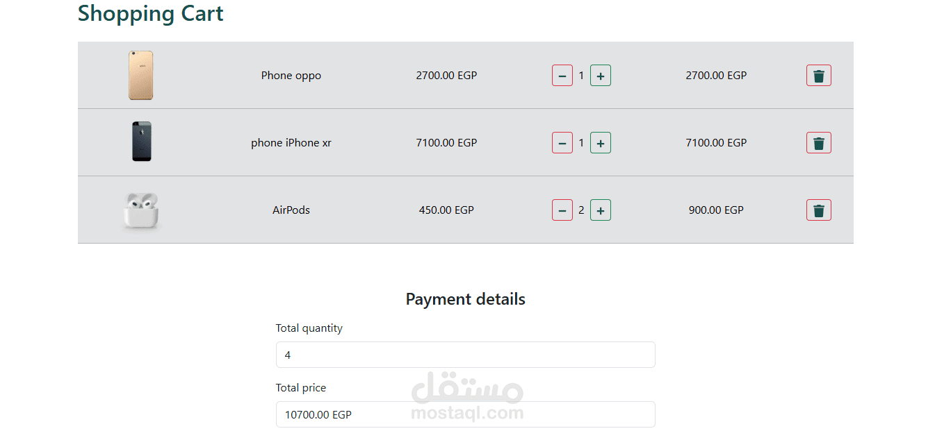Click the Payment details heading
Screen dimensions: 935x431
tap(466, 299)
